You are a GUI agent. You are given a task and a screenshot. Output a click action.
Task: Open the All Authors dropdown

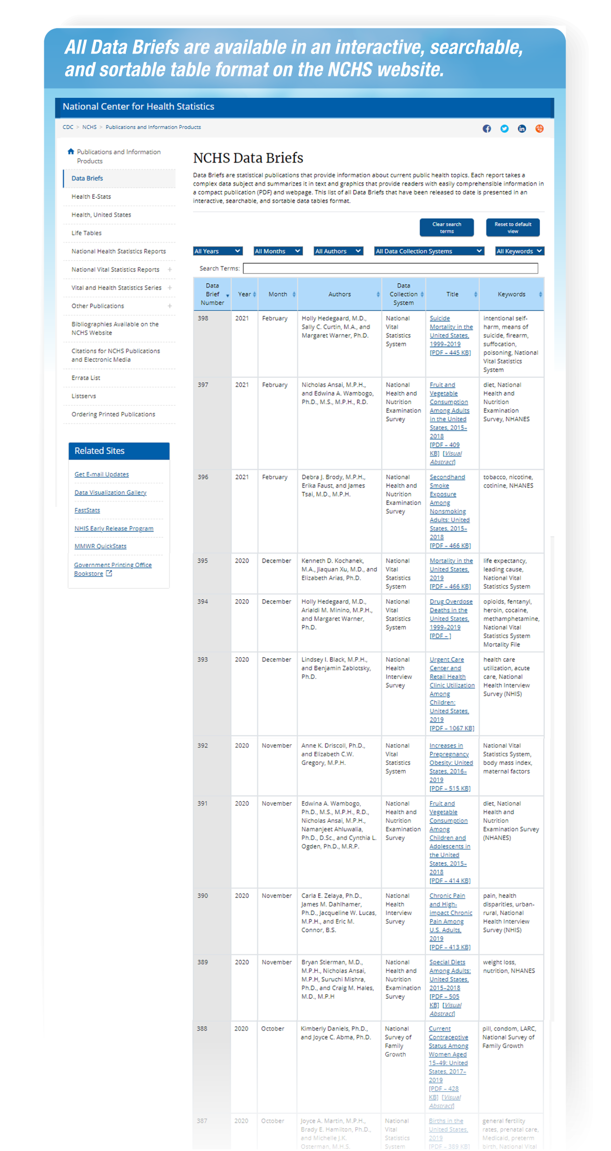tap(339, 251)
